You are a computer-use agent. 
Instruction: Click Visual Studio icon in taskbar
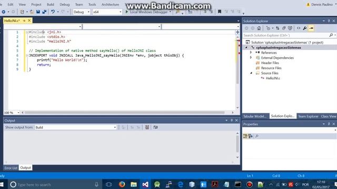(145, 184)
